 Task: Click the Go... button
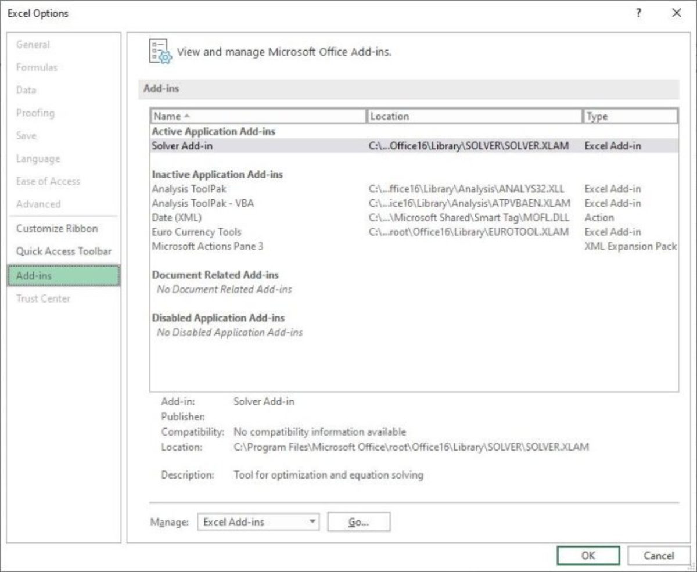click(359, 522)
